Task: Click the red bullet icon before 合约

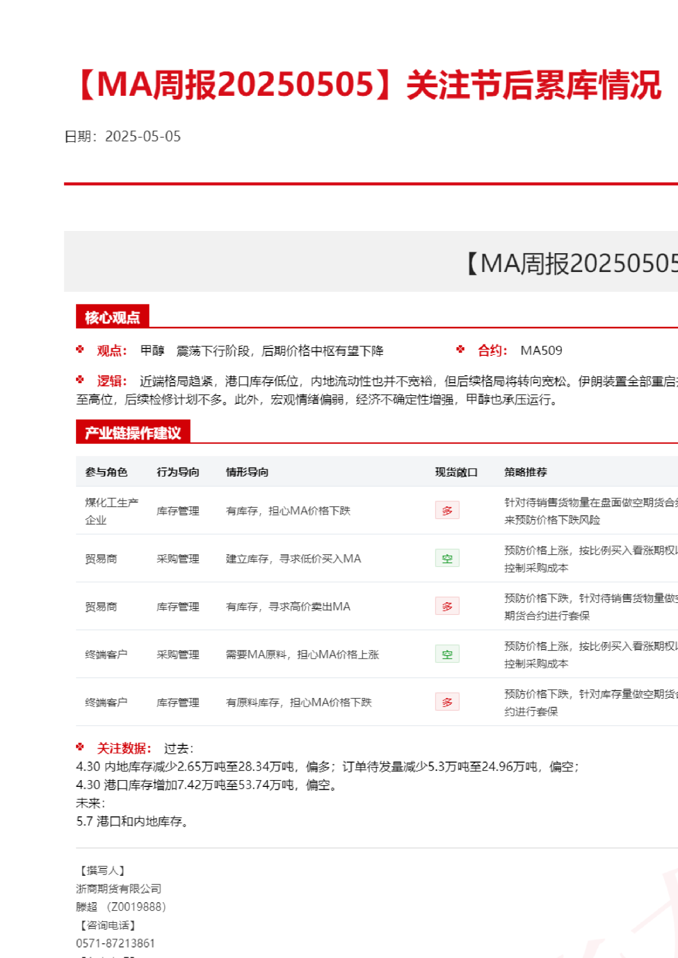Action: coord(461,350)
